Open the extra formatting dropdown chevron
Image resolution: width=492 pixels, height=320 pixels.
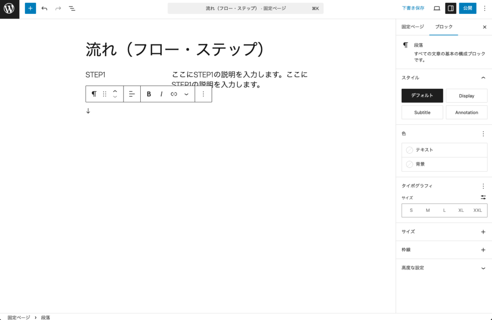(x=186, y=94)
